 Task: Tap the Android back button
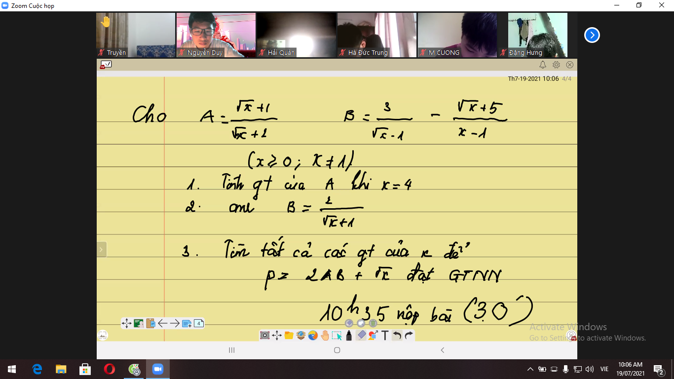[443, 350]
